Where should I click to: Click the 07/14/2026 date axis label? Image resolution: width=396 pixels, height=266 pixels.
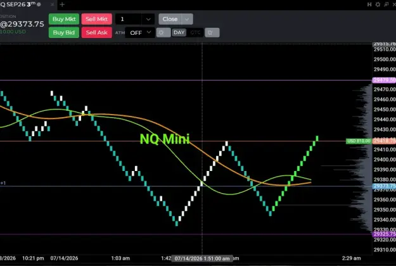click(64, 258)
